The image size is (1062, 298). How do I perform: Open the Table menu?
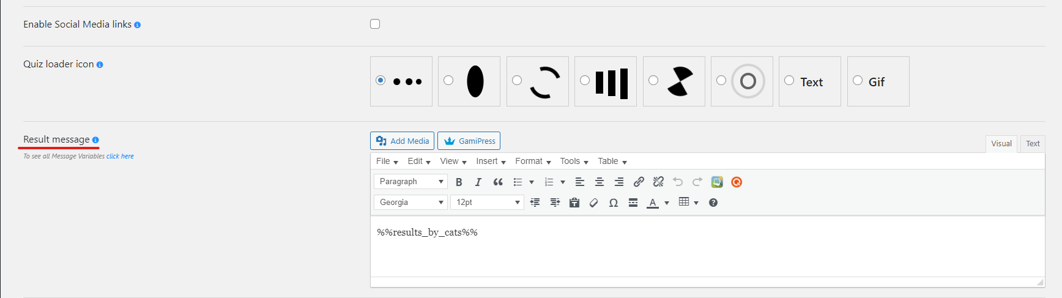(612, 162)
